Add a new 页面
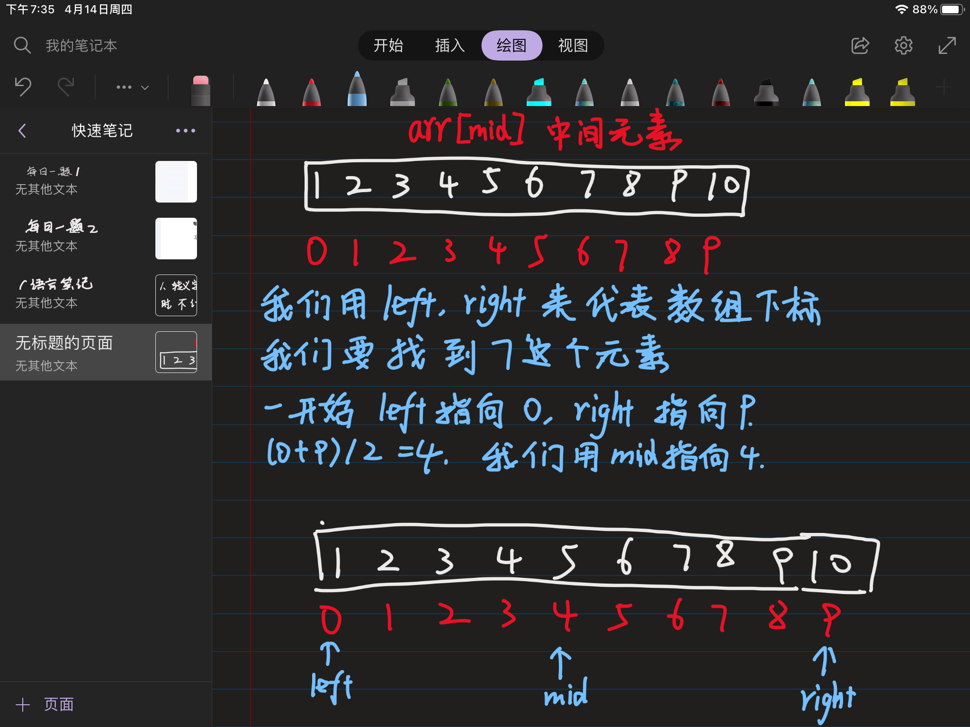The image size is (970, 727). 45,704
